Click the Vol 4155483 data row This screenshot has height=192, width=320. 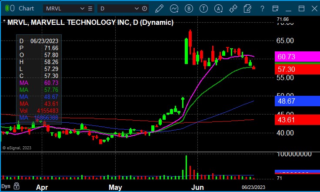[39, 111]
